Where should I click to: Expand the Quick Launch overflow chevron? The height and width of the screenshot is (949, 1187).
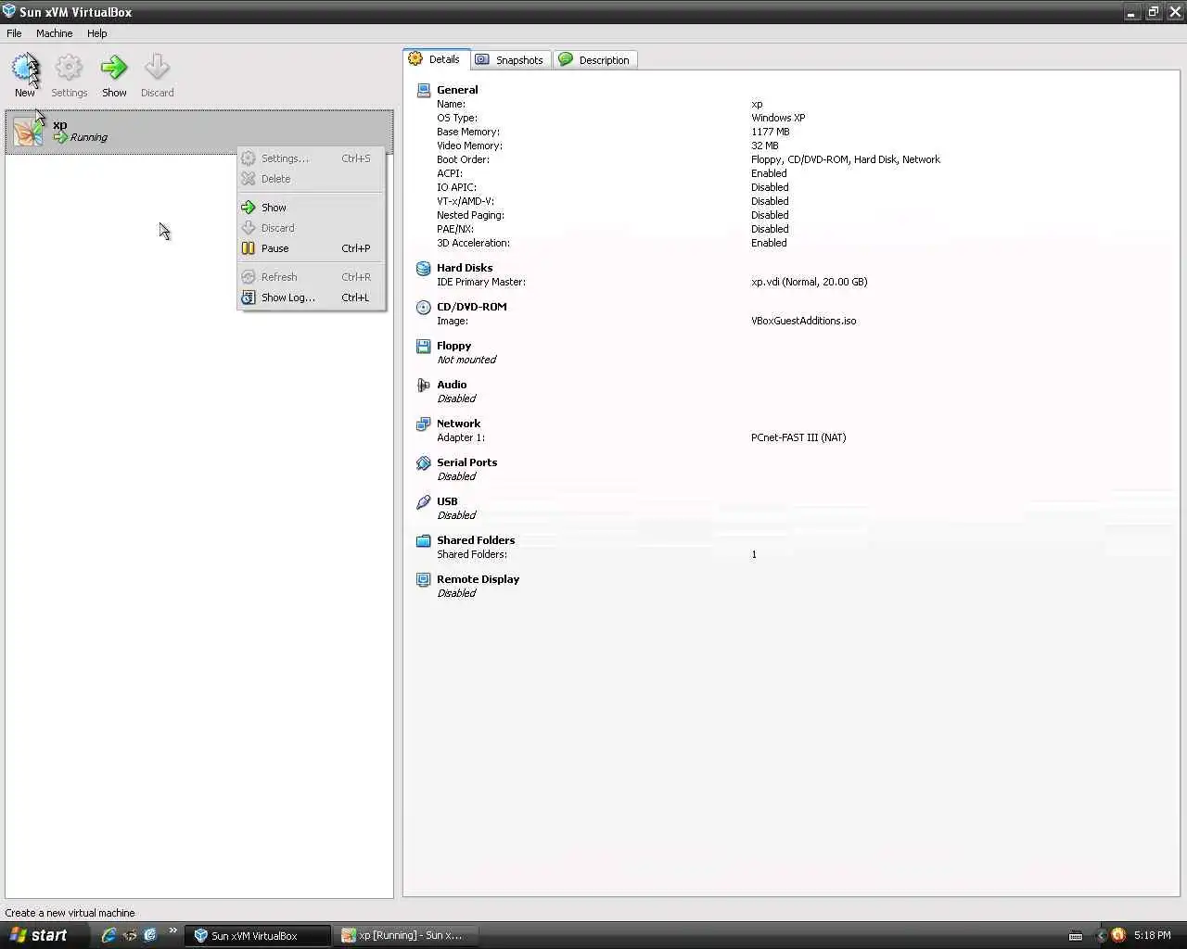[x=172, y=930]
